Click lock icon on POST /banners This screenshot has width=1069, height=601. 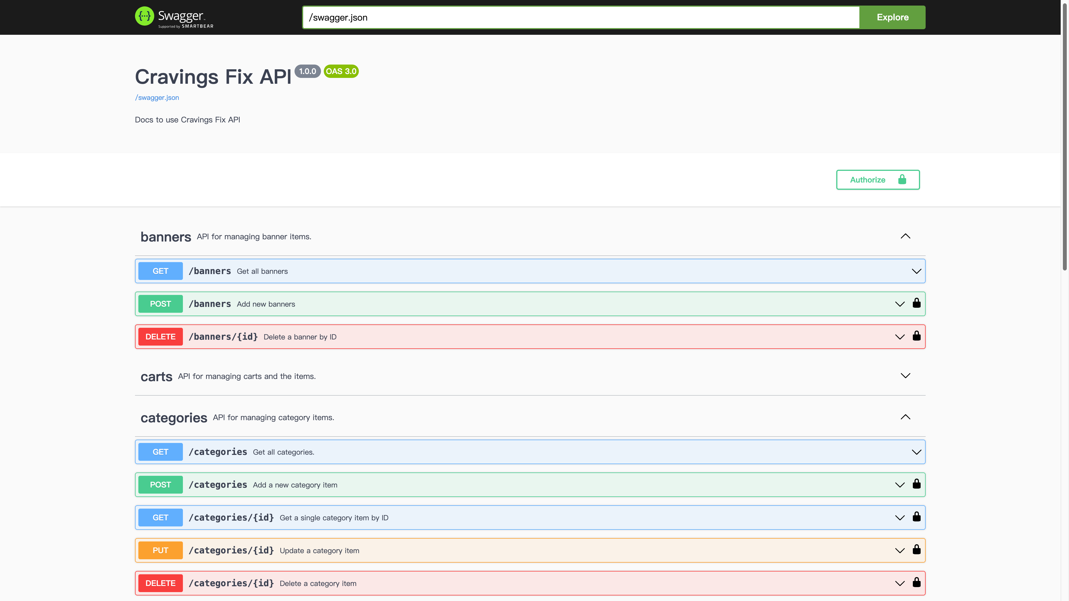[916, 303]
